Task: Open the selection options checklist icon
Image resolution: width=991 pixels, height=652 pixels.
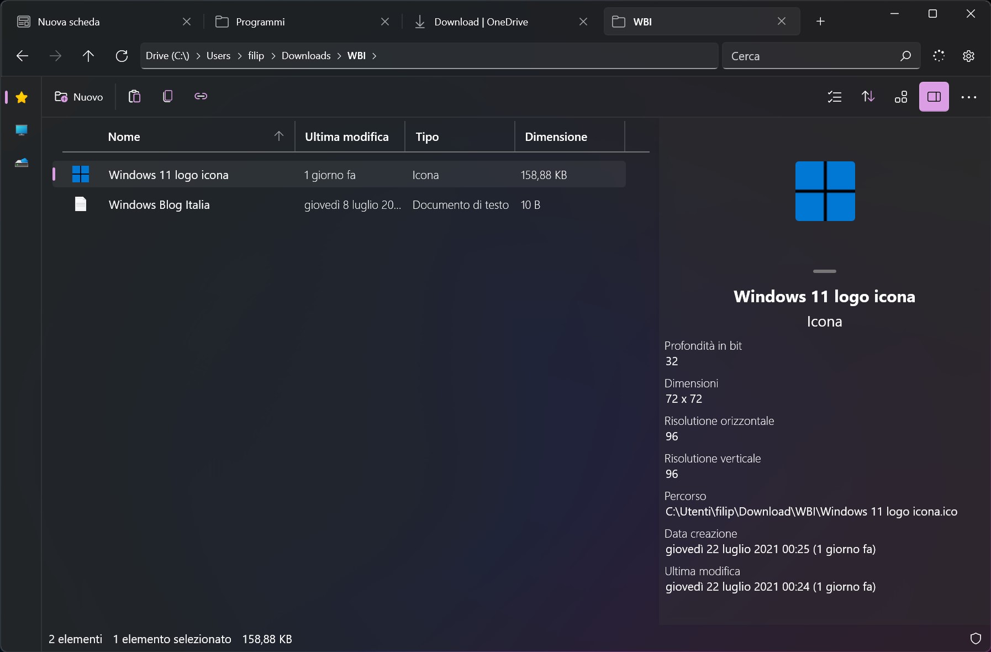Action: (x=835, y=97)
